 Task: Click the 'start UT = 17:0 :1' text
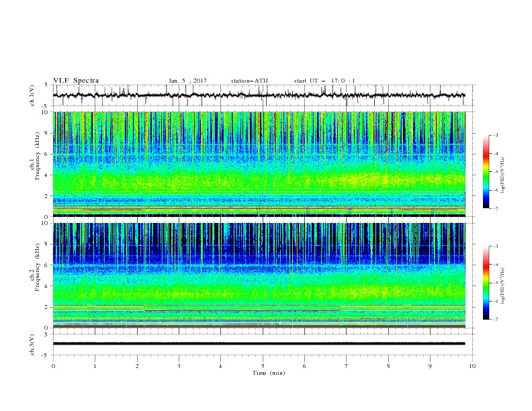pyautogui.click(x=324, y=81)
